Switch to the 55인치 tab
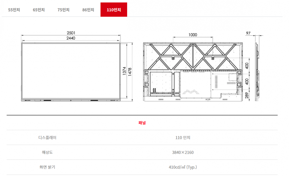 click(x=14, y=10)
